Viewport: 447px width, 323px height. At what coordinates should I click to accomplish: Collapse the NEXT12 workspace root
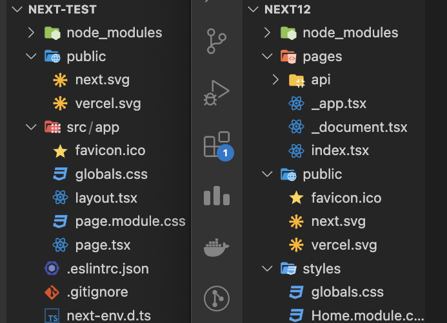(253, 10)
